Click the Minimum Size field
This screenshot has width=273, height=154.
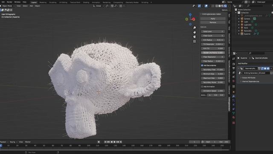pyautogui.click(x=213, y=74)
